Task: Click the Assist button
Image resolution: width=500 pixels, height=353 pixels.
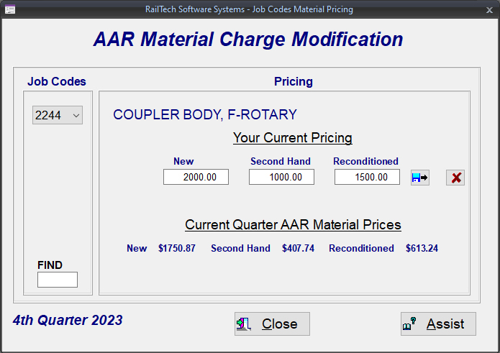Action: tap(438, 324)
